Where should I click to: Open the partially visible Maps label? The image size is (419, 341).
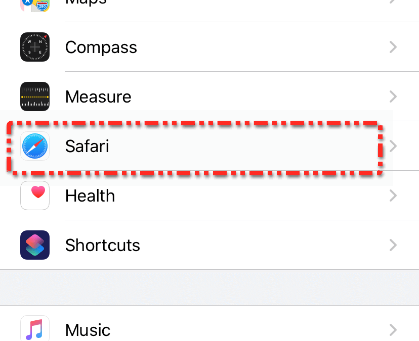tap(86, 3)
